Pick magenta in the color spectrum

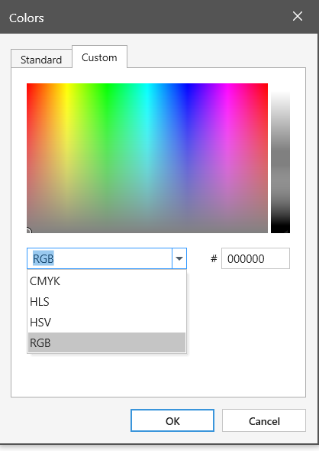pyautogui.click(x=227, y=86)
